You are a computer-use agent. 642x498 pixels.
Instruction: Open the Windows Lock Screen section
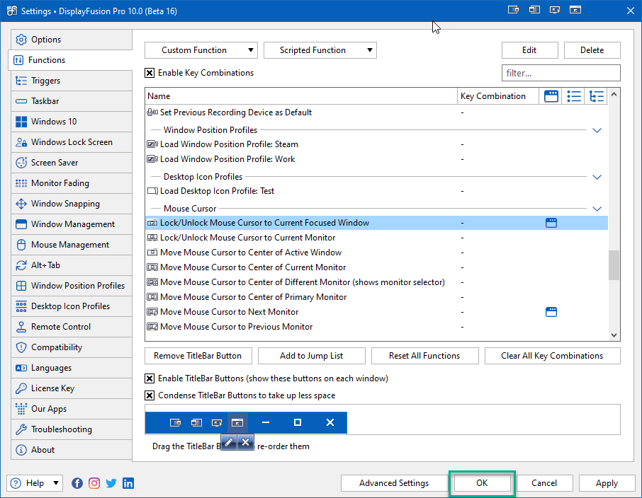[72, 142]
